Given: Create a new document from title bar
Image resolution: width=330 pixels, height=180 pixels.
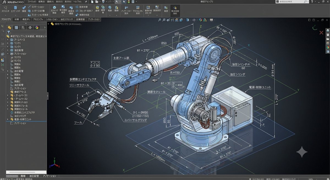Looking at the screenshot, I should coord(92,2).
